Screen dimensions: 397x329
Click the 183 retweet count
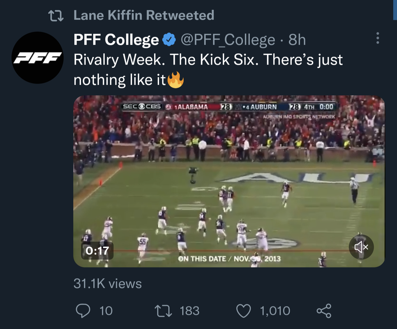coord(189,311)
